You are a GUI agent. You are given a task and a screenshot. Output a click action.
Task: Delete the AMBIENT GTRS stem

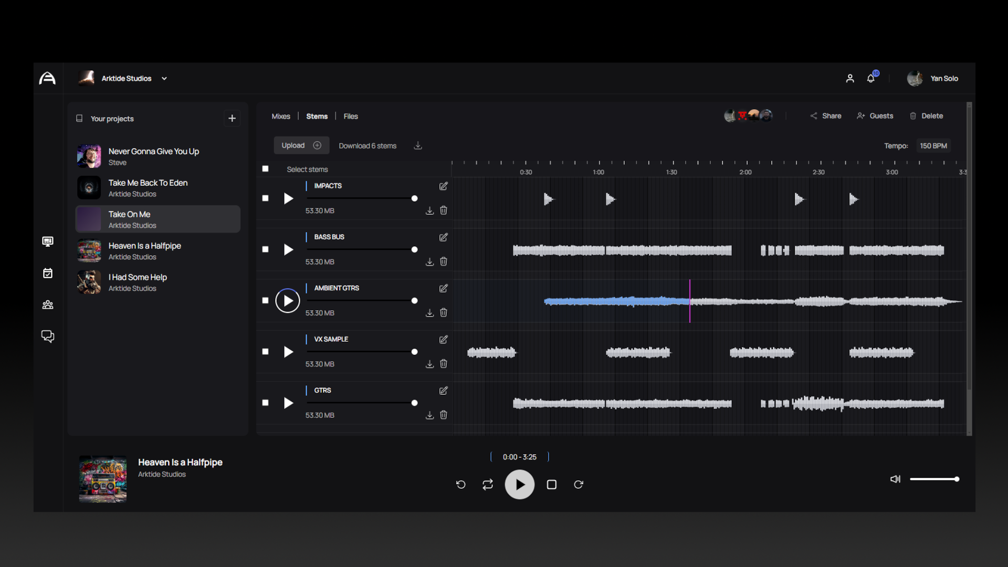444,312
